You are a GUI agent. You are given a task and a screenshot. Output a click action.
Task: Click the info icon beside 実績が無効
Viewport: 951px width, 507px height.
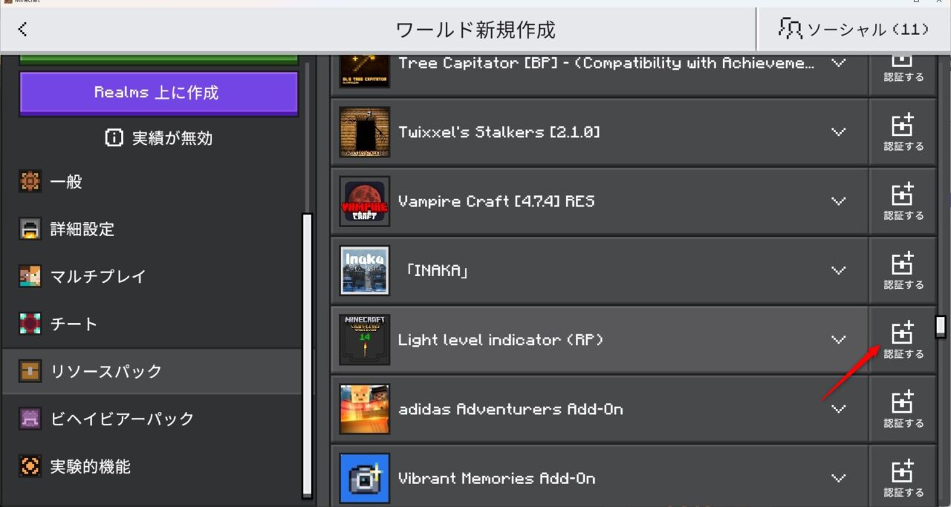[x=114, y=138]
